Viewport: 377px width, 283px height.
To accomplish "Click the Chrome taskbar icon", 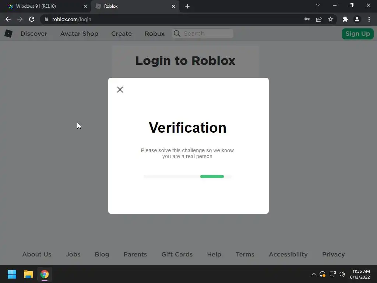I will pos(45,274).
